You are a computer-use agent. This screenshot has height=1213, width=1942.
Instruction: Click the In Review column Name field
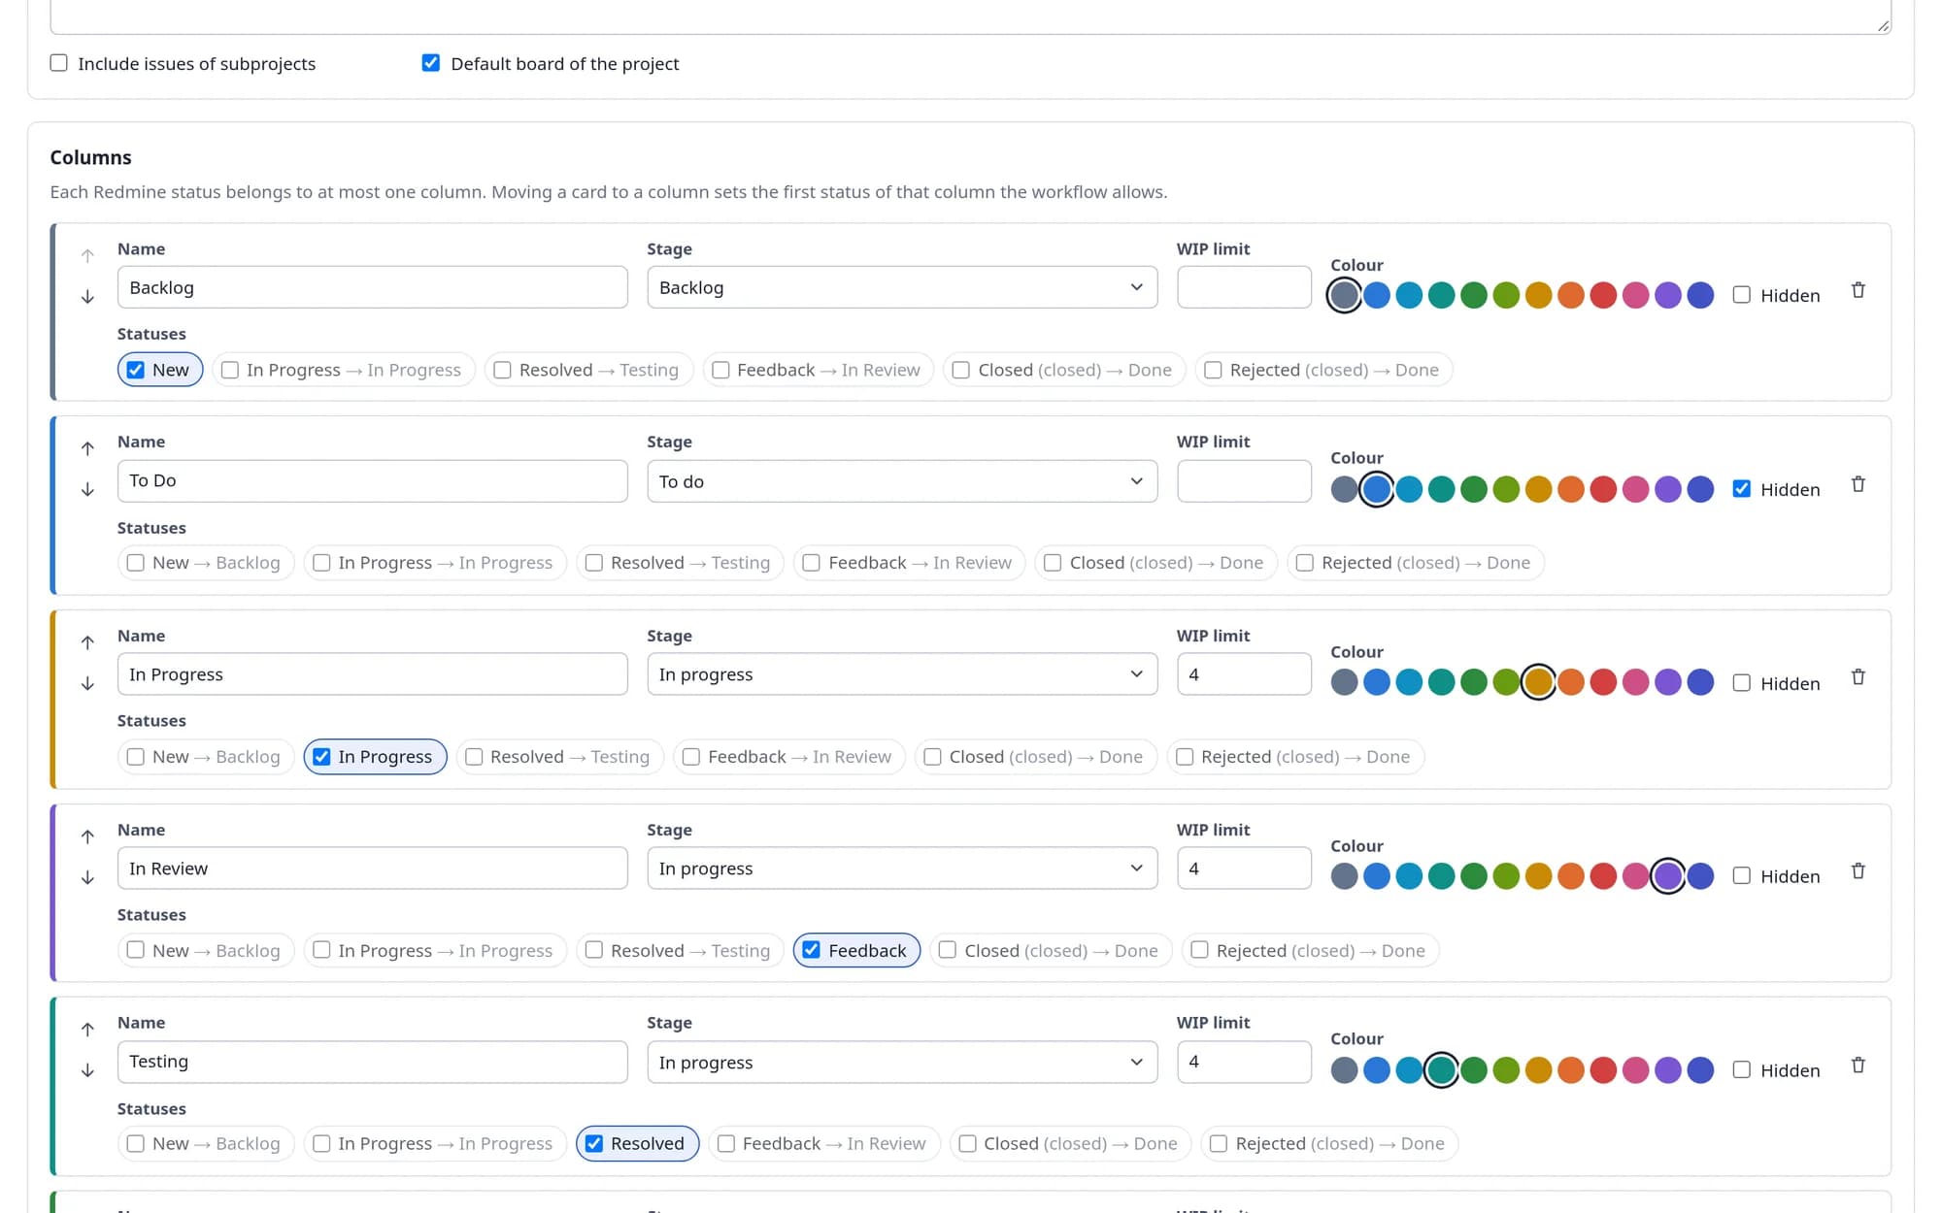point(373,869)
